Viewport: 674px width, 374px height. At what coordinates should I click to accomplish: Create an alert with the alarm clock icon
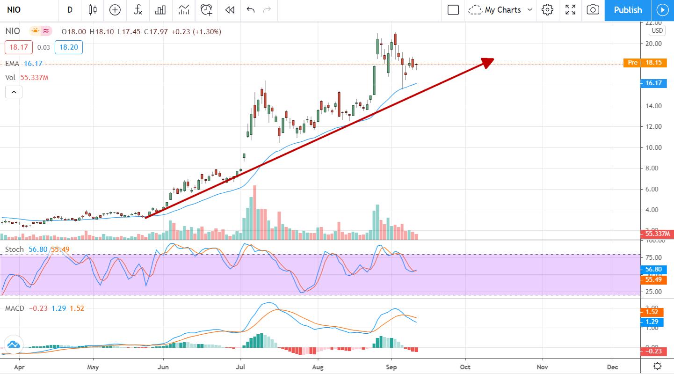(x=206, y=10)
